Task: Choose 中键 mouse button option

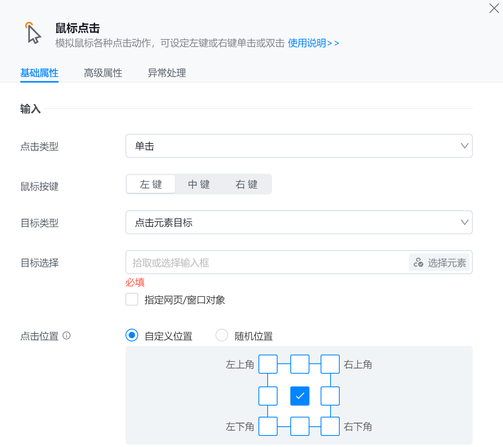Action: (x=199, y=184)
